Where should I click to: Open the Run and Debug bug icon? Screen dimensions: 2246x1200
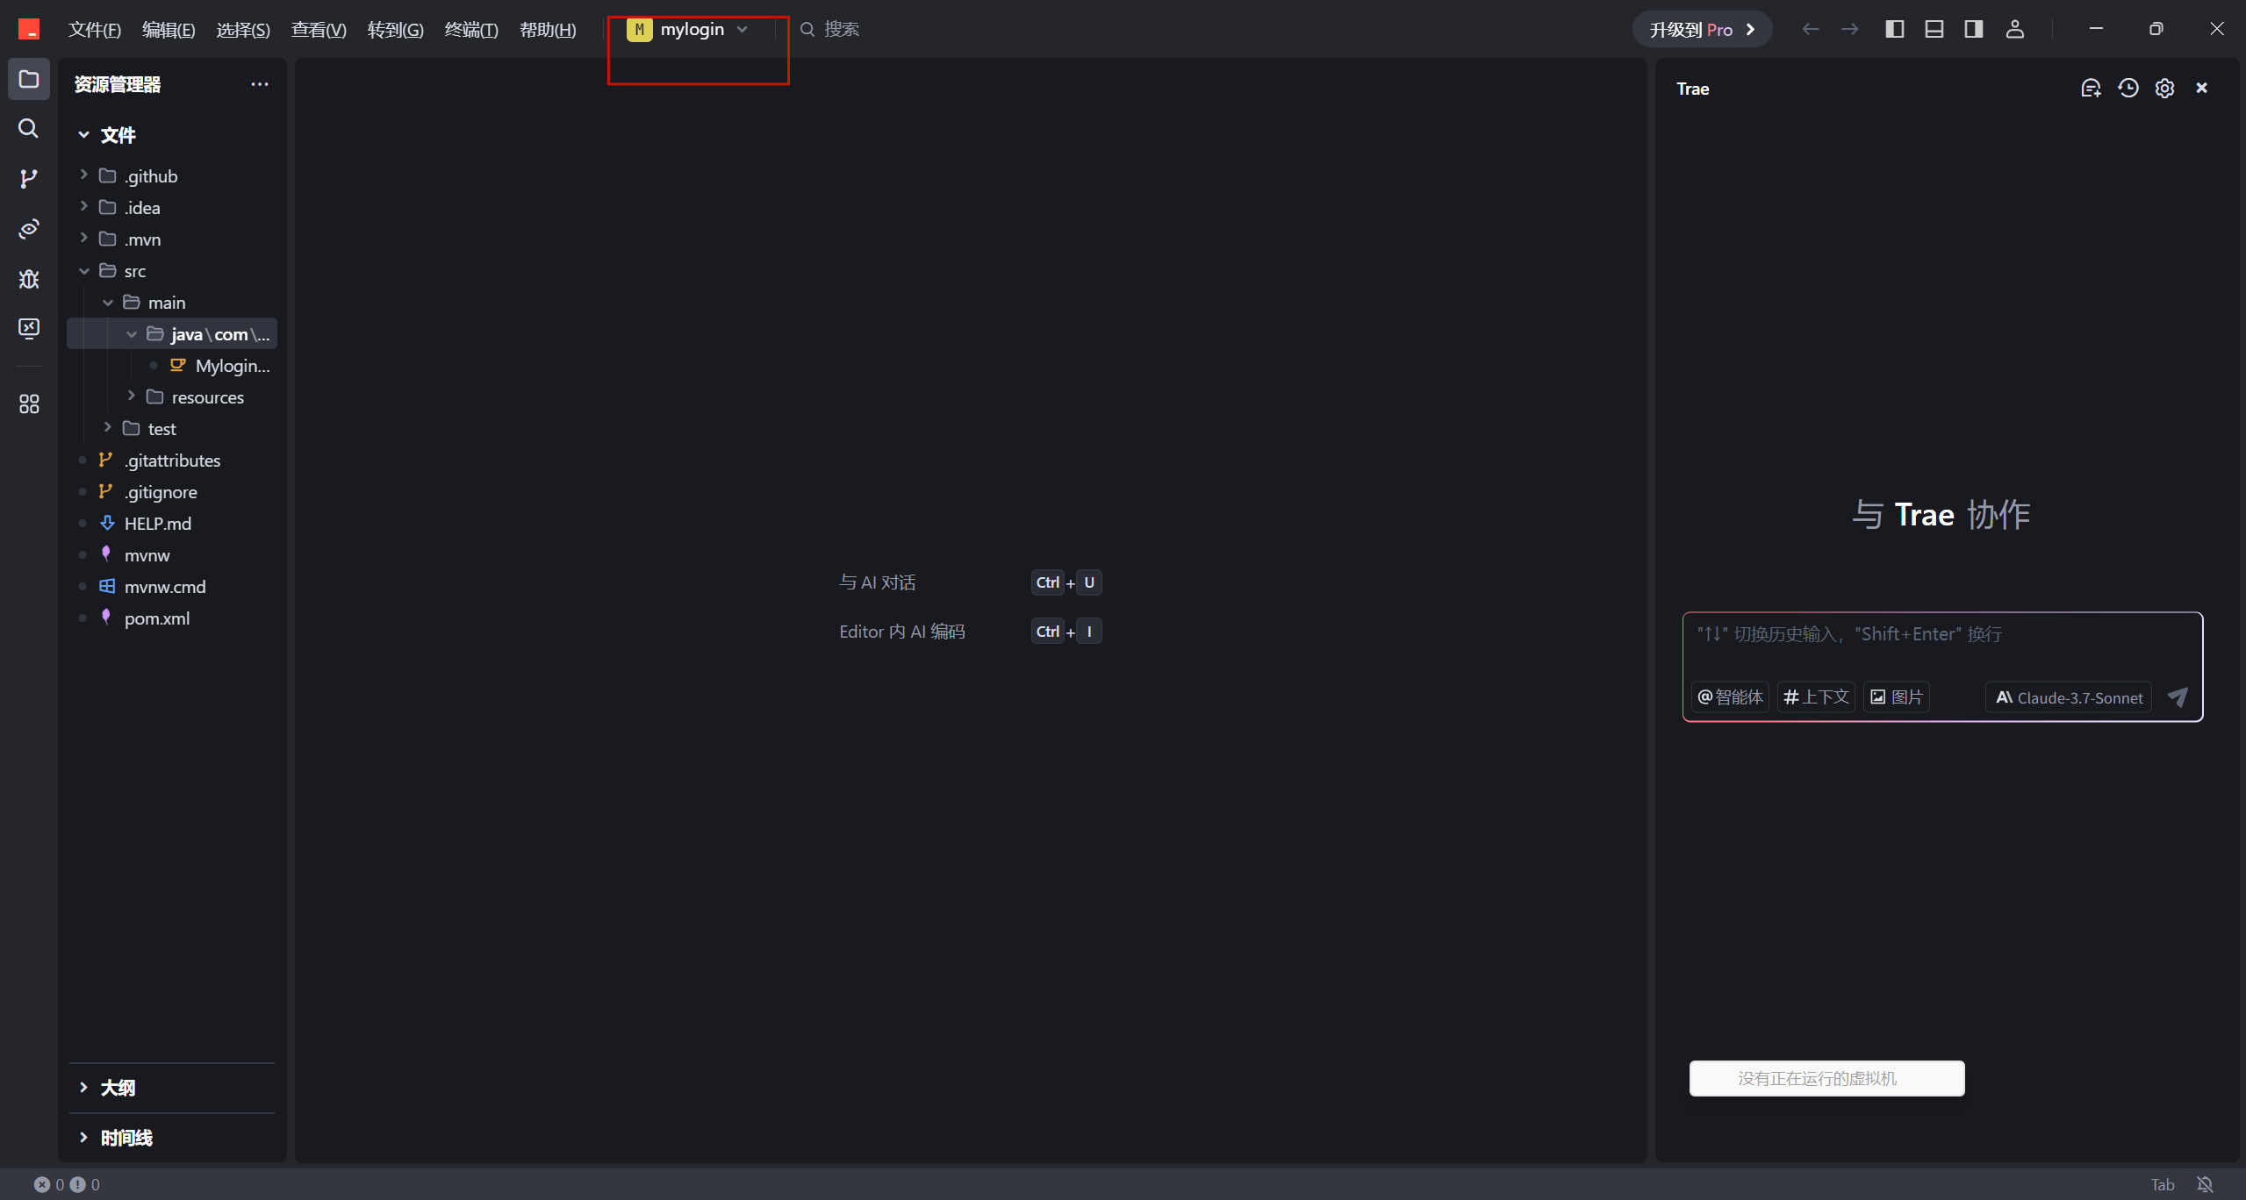28,279
